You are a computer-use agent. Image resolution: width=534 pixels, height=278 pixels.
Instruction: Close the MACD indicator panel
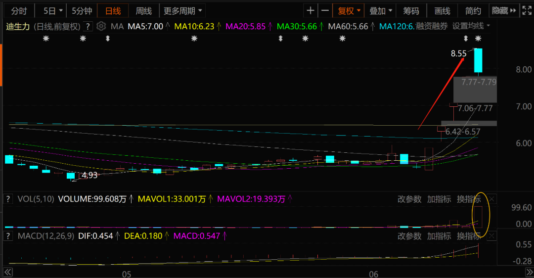tap(491, 236)
